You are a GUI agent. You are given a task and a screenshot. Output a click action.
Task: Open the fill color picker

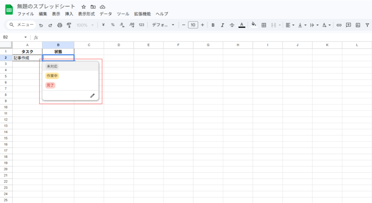(254, 25)
